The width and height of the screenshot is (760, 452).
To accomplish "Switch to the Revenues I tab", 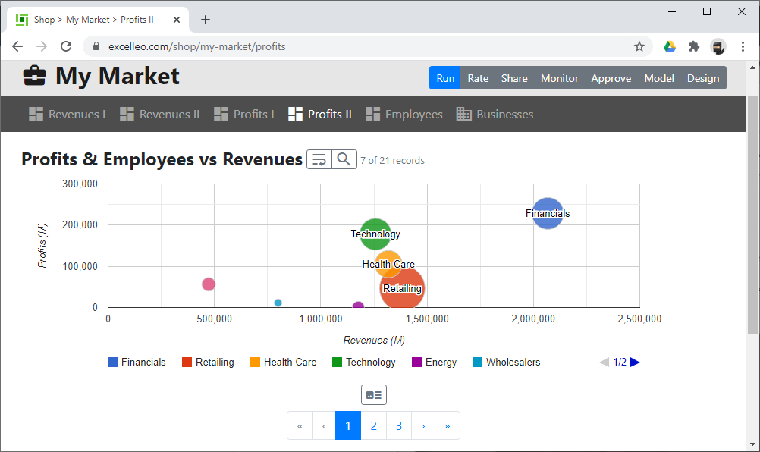I will pos(67,114).
